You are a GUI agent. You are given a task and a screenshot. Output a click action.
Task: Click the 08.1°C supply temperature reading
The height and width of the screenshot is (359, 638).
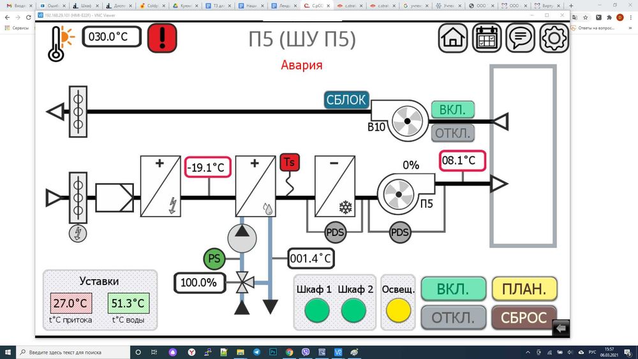[x=462, y=161]
